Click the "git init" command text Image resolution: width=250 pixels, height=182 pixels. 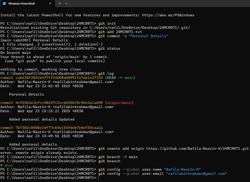107,23
